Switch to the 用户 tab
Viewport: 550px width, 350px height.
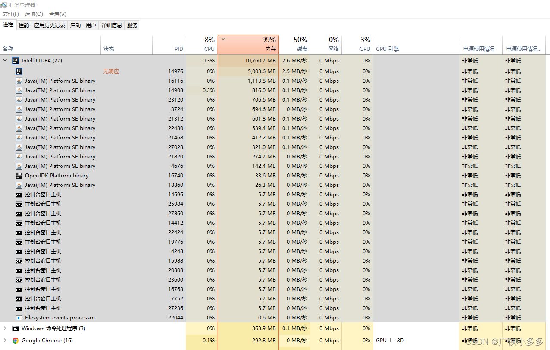91,25
